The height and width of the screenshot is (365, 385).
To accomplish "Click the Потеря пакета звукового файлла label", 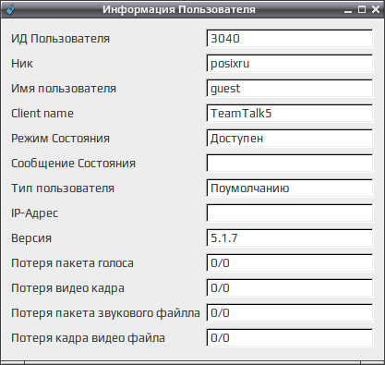I will [105, 313].
